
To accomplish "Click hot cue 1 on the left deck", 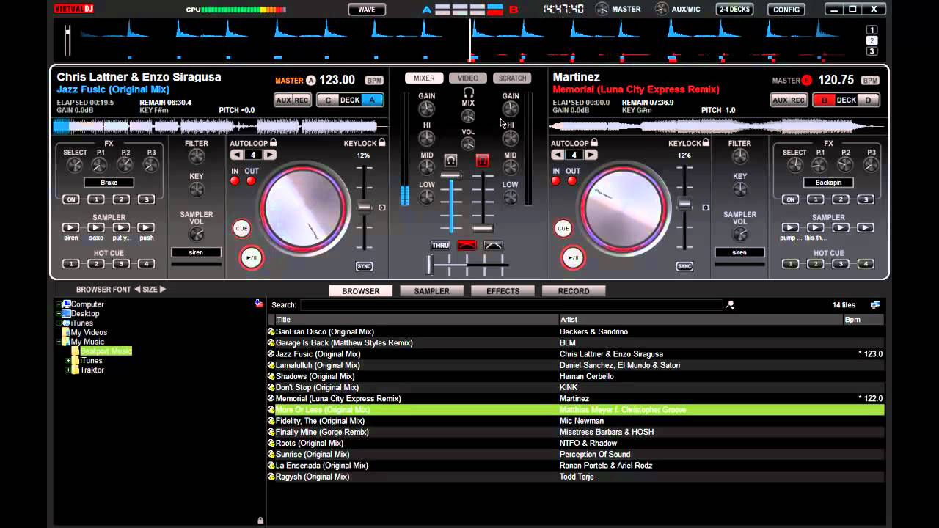I will [x=71, y=264].
